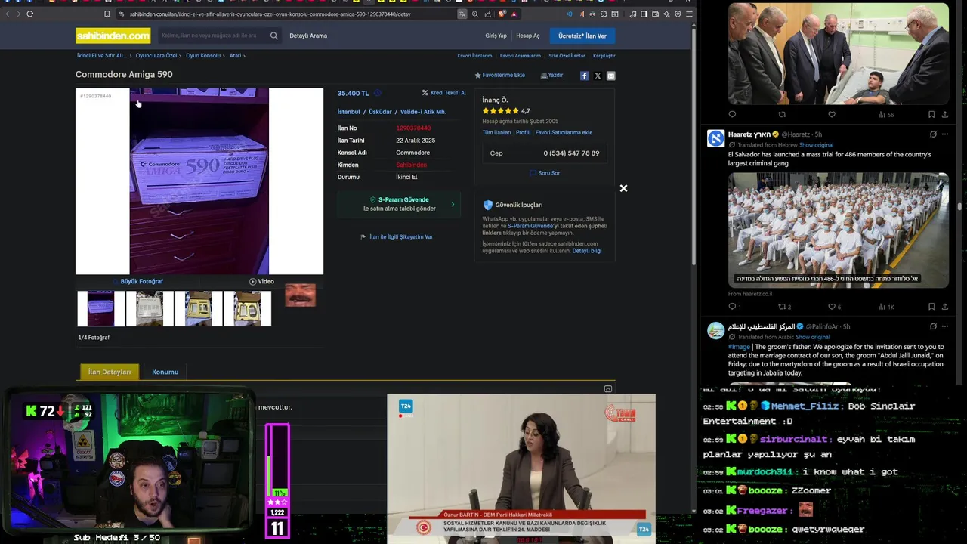Reply to the Haaretz post
Screen dimensions: 967x544
(732, 307)
